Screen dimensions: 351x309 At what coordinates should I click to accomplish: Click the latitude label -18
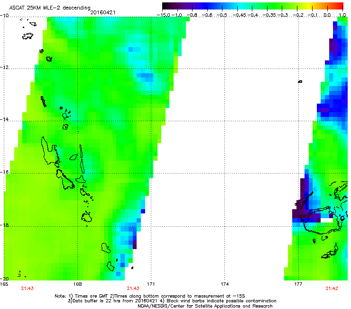[4, 225]
